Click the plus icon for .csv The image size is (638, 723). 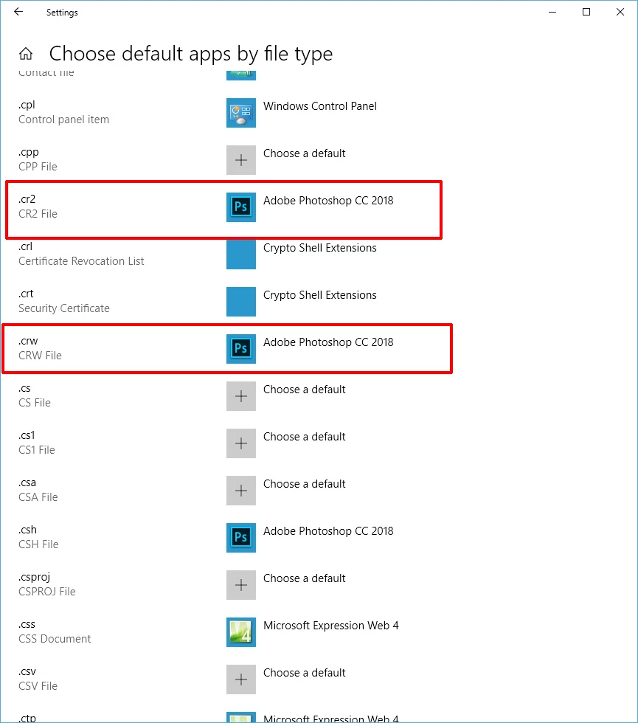click(241, 679)
